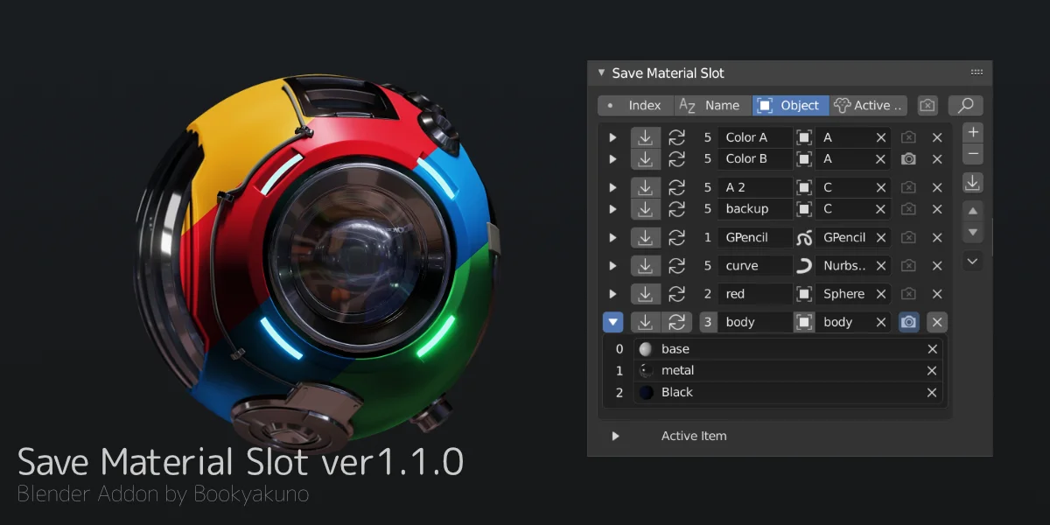
Task: Click the search icon in the filter bar
Action: click(x=965, y=105)
